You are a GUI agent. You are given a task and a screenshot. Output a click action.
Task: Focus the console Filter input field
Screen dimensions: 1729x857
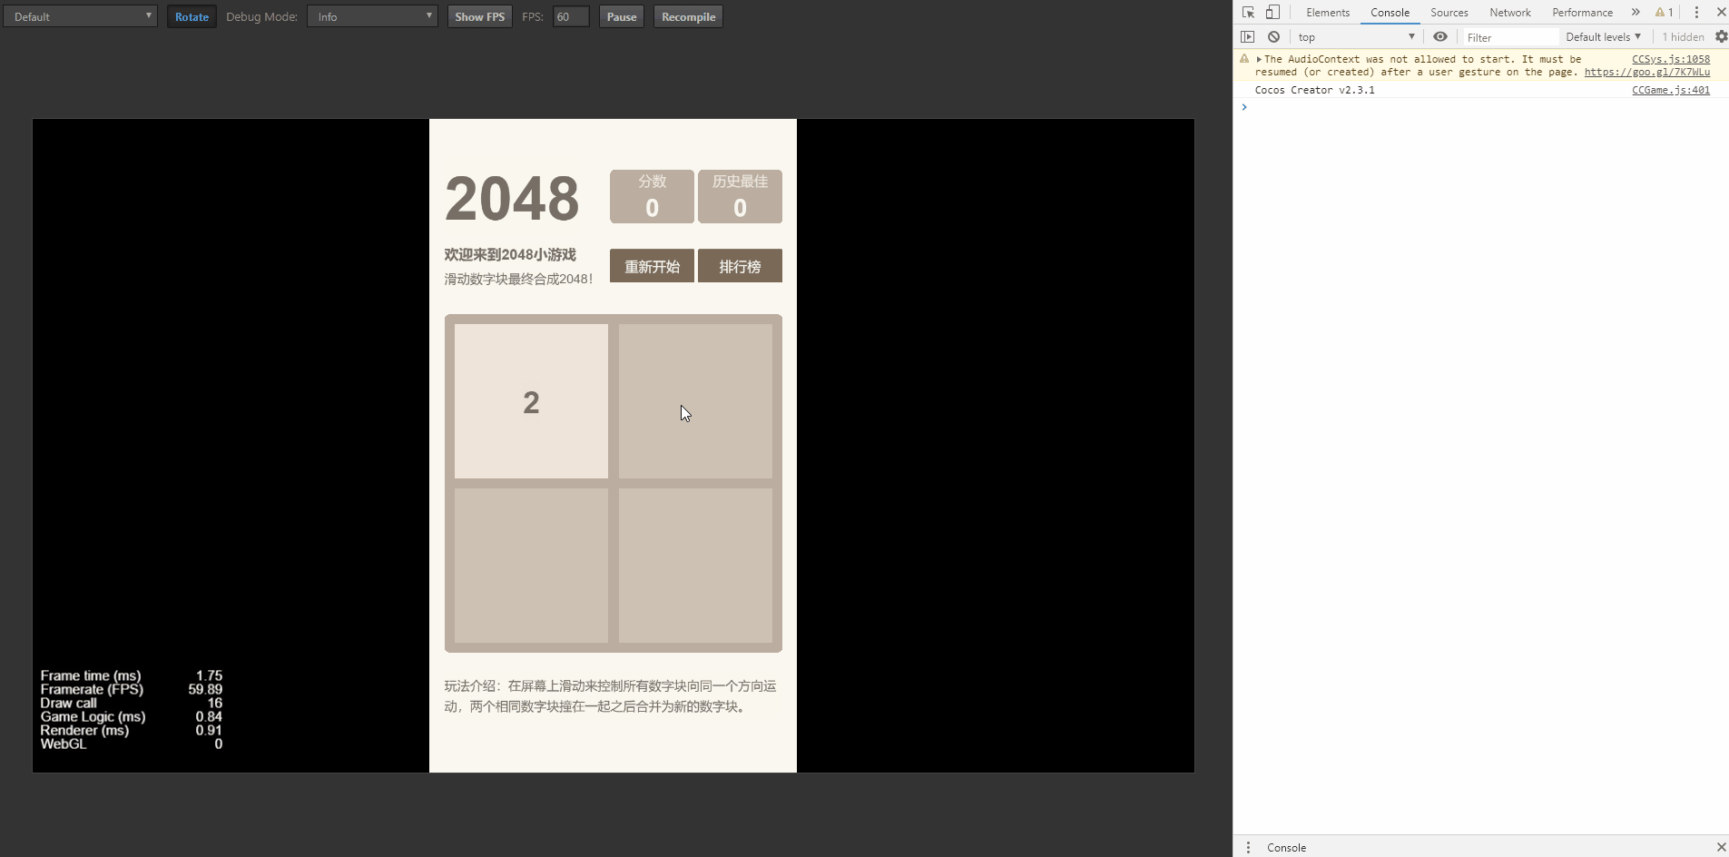coord(1511,37)
